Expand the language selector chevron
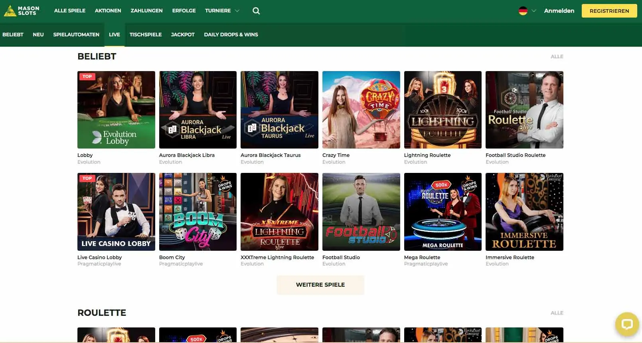The image size is (642, 343). coord(534,11)
